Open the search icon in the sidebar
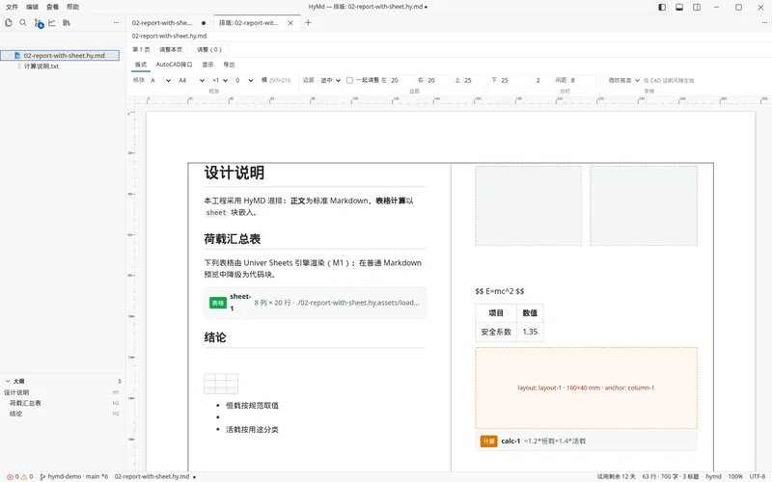 22,22
